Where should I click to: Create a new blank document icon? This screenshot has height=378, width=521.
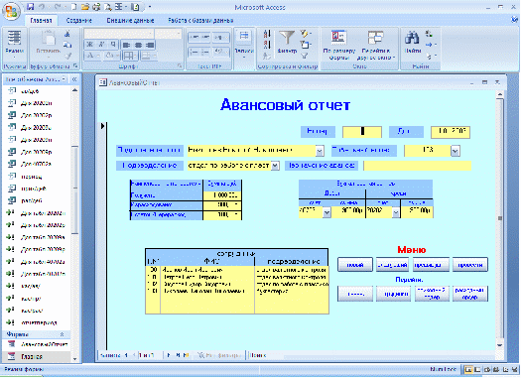pyautogui.click(x=73, y=7)
